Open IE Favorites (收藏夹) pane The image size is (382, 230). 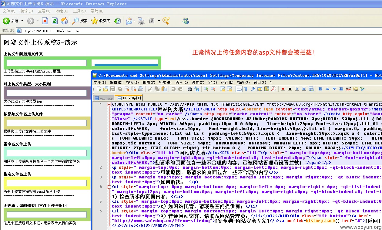101,21
